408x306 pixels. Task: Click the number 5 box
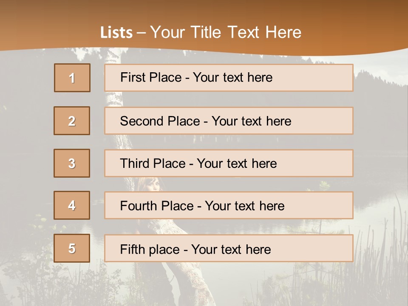pos(72,248)
